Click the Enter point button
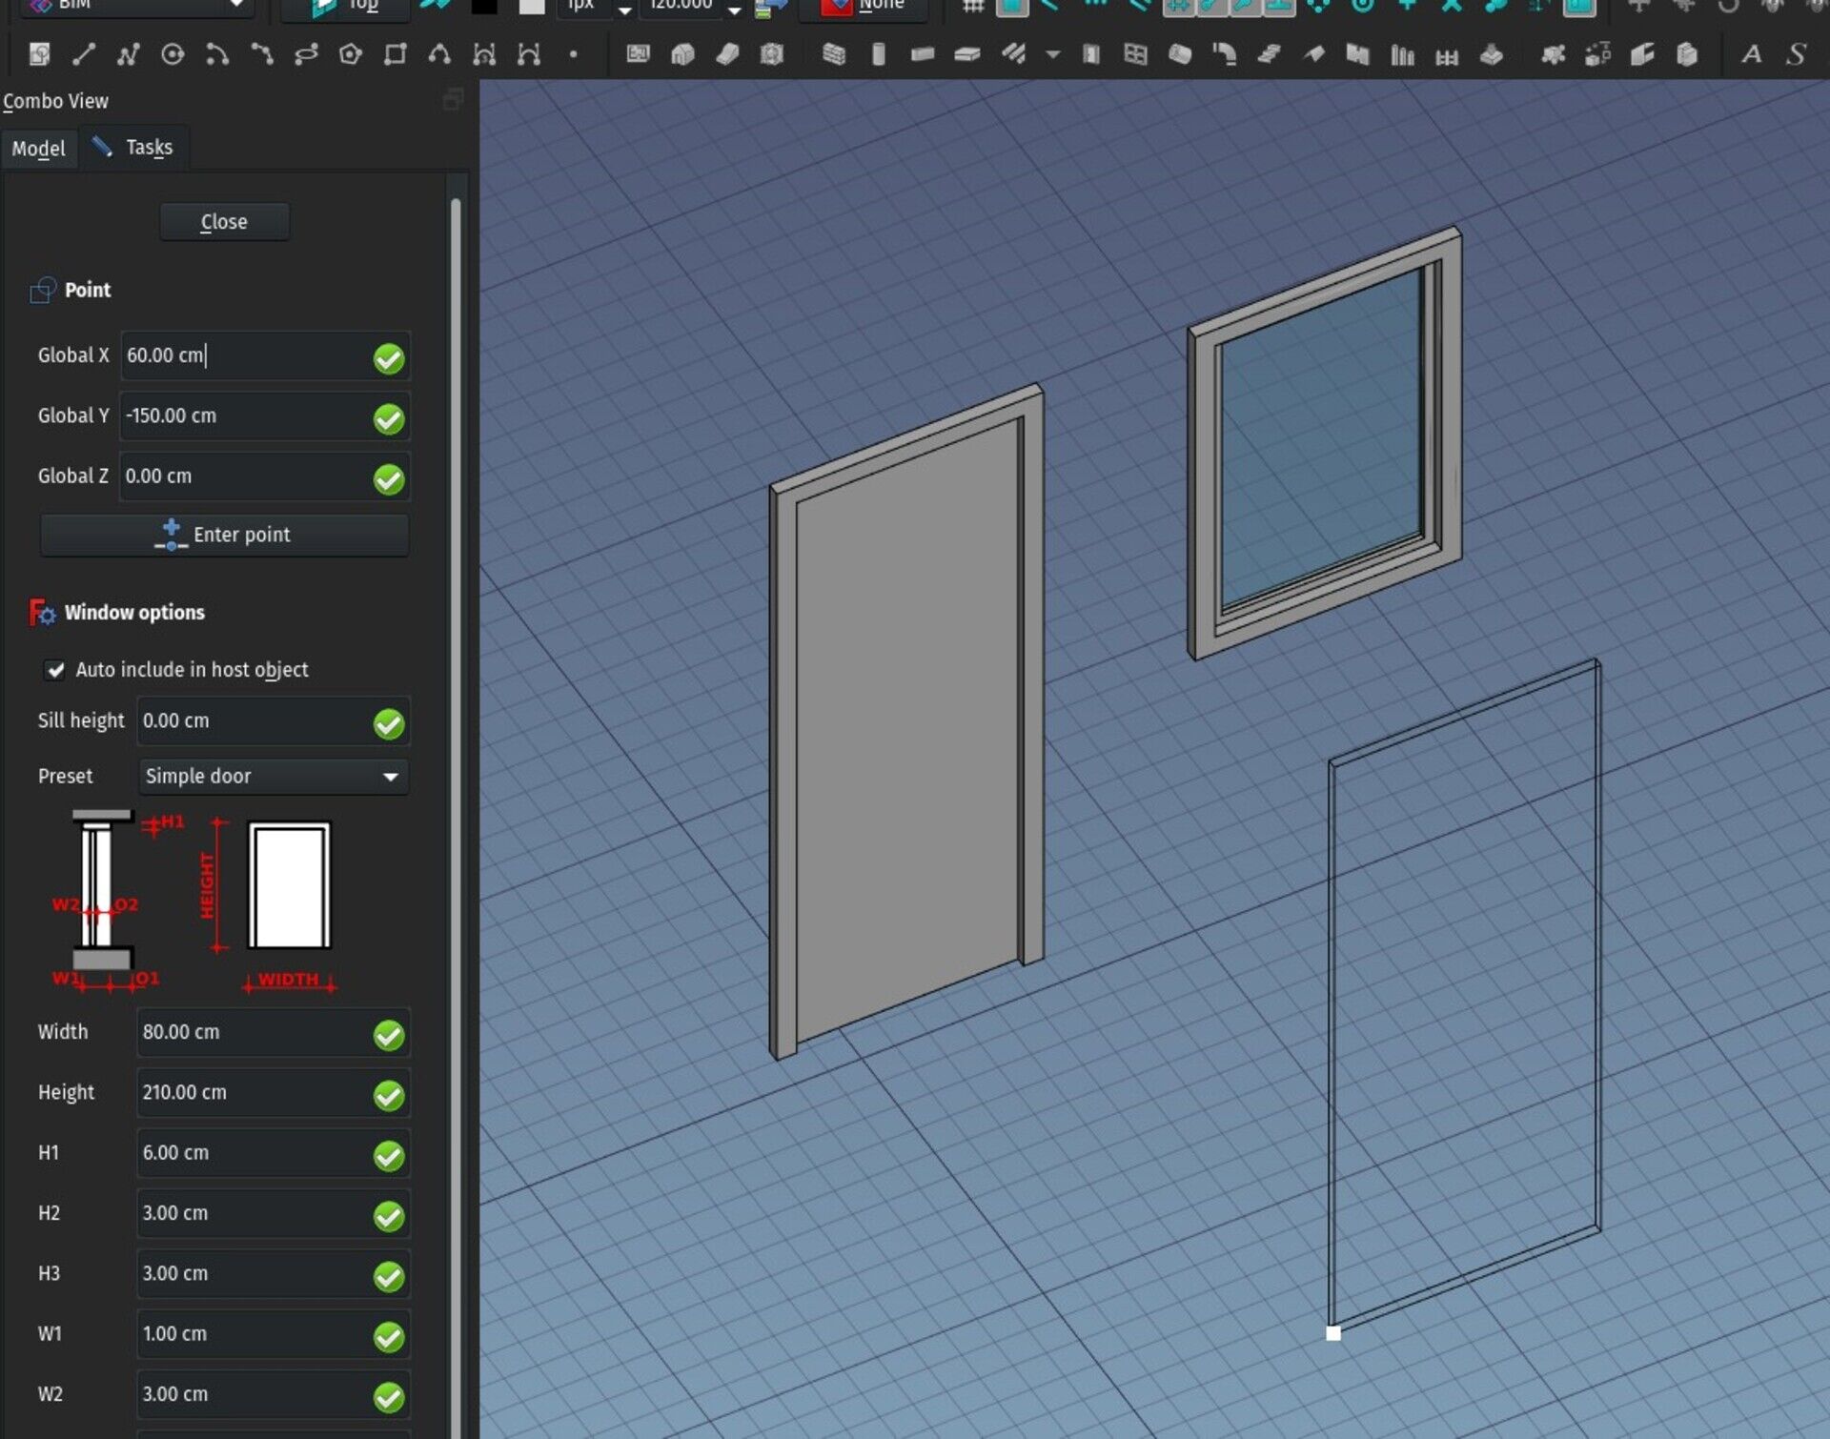Screen dimensions: 1830x1439 [x=224, y=535]
